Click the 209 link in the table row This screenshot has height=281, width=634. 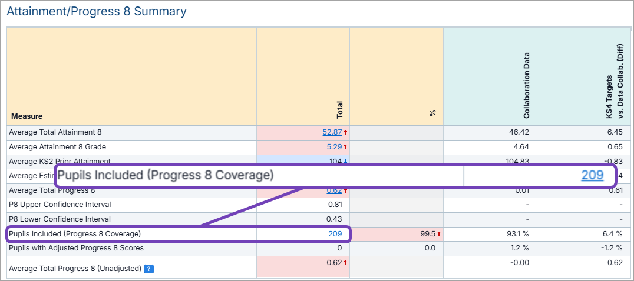(x=335, y=234)
